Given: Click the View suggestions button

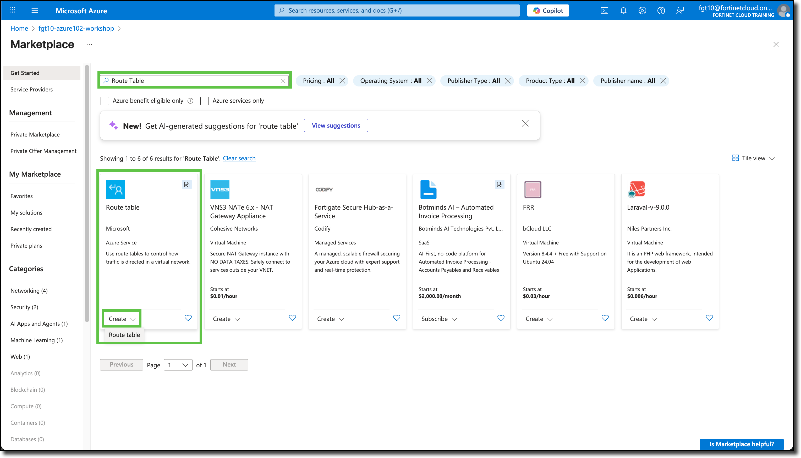Looking at the screenshot, I should click(336, 125).
